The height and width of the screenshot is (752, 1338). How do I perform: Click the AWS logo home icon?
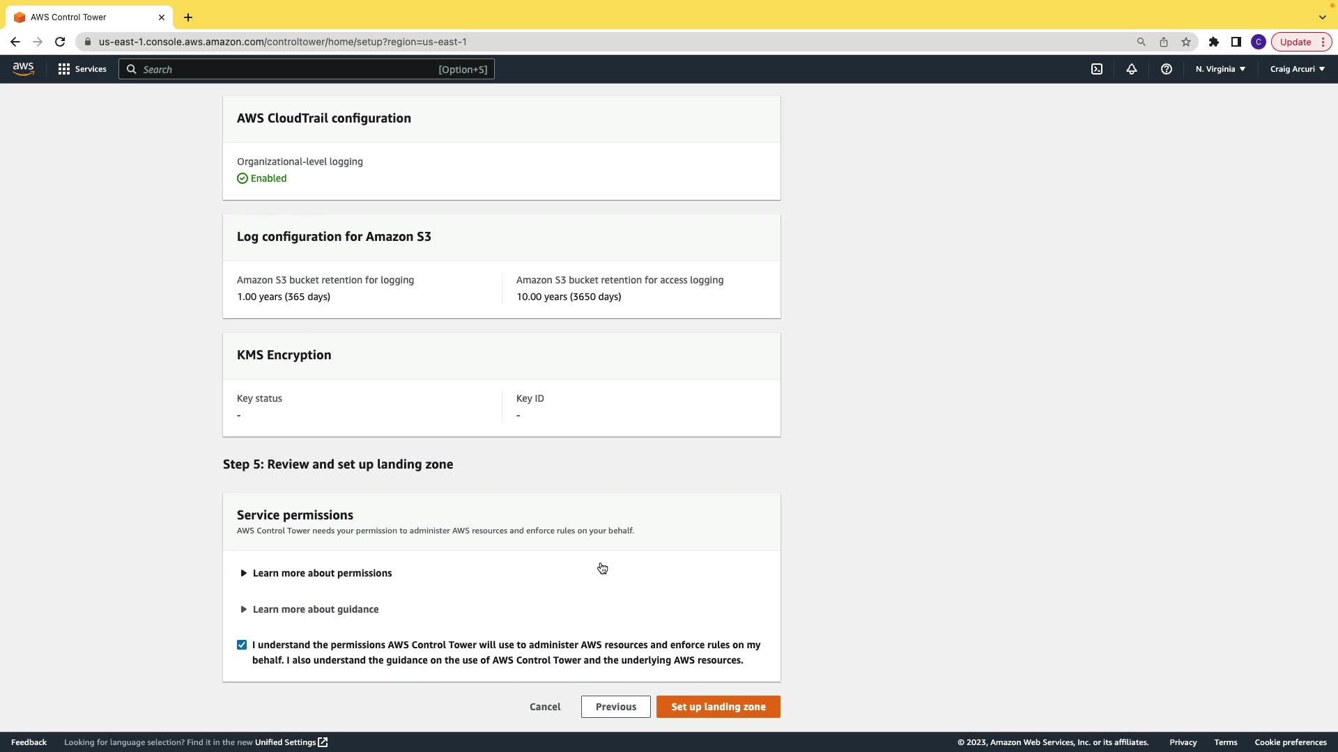(23, 69)
